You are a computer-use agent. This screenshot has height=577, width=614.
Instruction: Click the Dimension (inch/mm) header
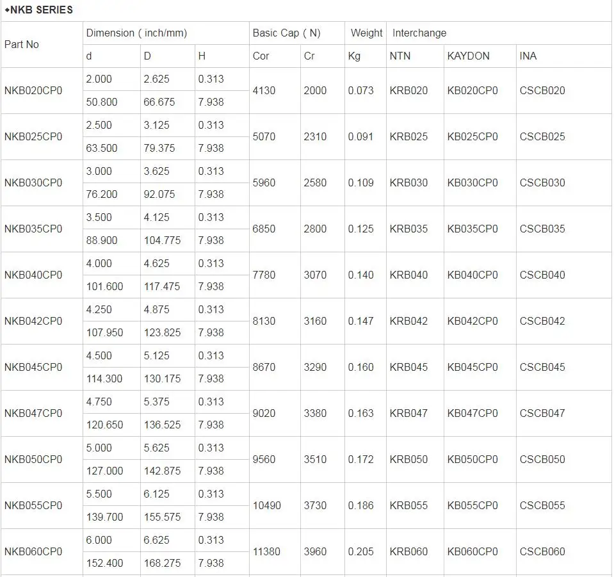click(136, 33)
